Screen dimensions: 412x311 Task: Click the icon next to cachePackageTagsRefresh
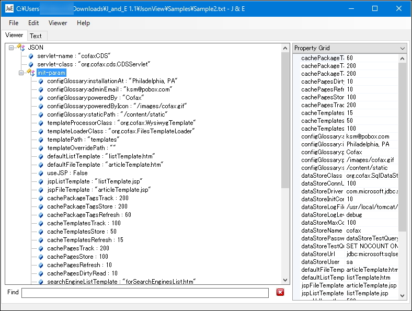tap(41, 215)
